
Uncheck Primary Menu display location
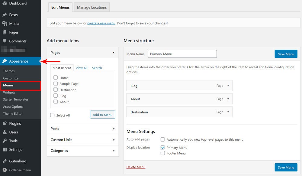coord(162,148)
